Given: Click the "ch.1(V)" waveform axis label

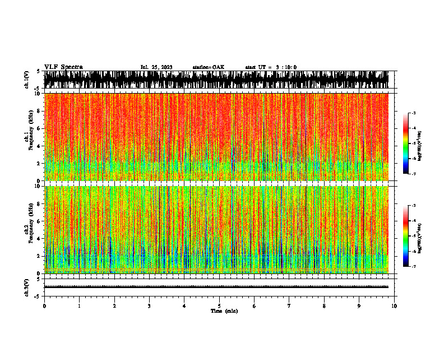Looking at the screenshot, I should [x=26, y=80].
